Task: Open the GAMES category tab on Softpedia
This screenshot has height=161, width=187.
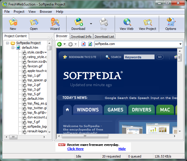Action: [x=115, y=110]
